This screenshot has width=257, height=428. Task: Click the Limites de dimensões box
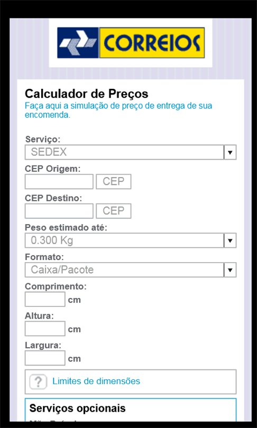[131, 382]
